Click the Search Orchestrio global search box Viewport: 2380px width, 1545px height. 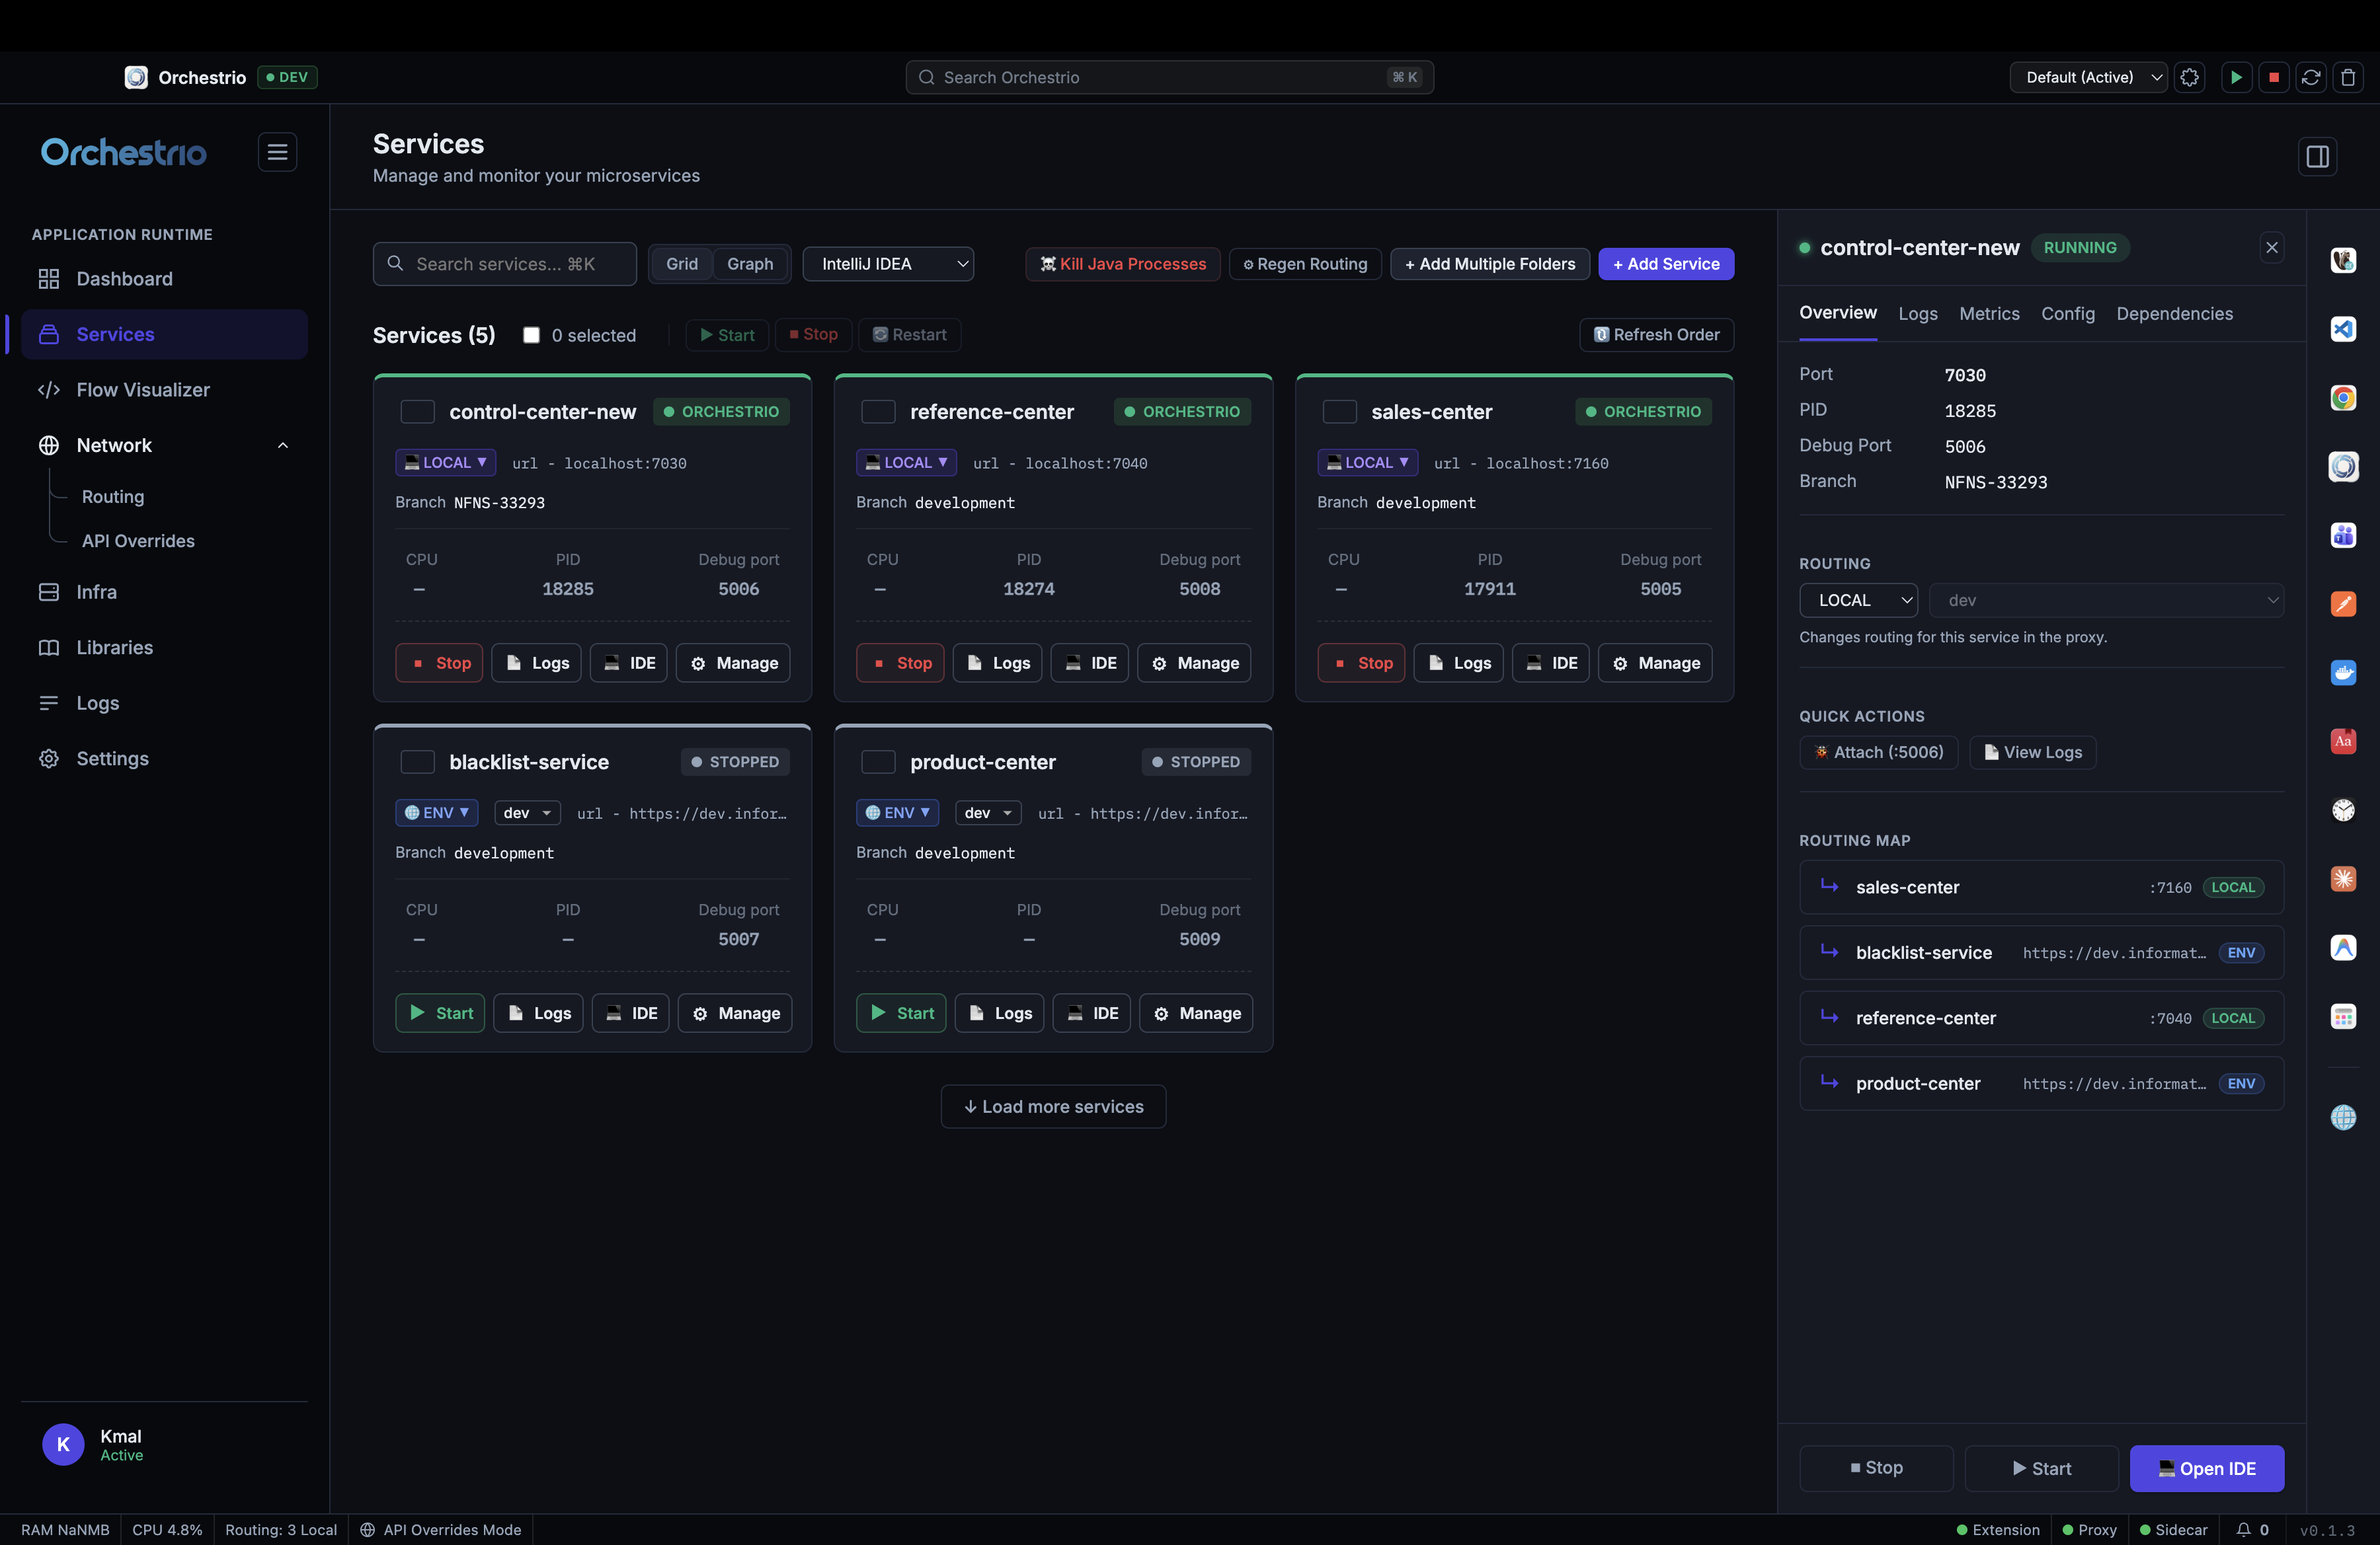[1169, 77]
